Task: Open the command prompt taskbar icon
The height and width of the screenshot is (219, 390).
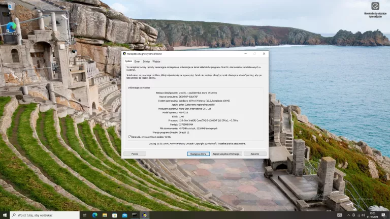Action: [135, 215]
